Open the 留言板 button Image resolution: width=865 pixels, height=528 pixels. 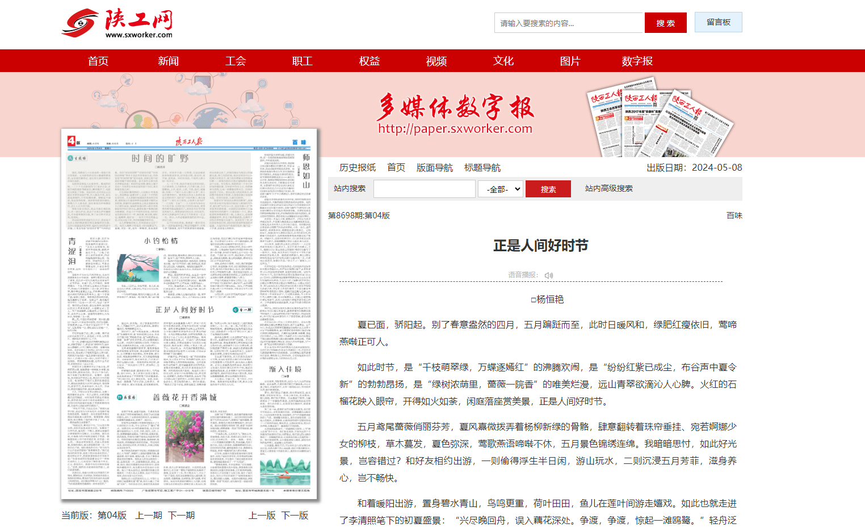(719, 22)
